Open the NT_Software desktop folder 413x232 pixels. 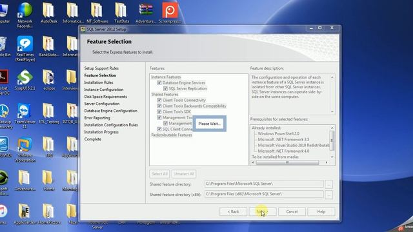pos(97,13)
